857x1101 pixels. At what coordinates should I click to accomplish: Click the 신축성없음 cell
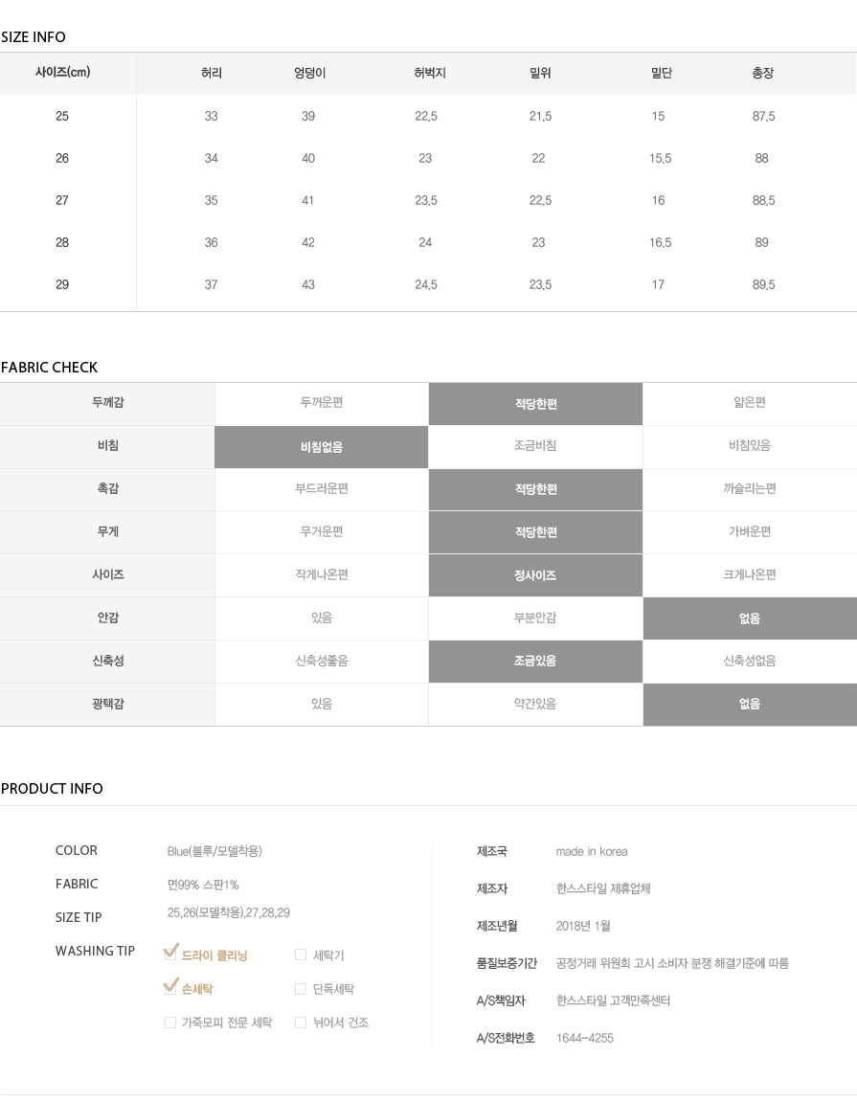[750, 661]
